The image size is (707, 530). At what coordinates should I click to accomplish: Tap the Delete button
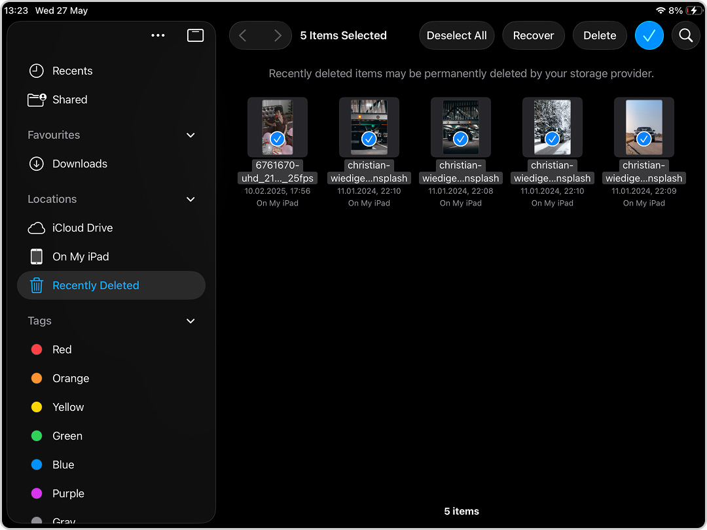(600, 35)
